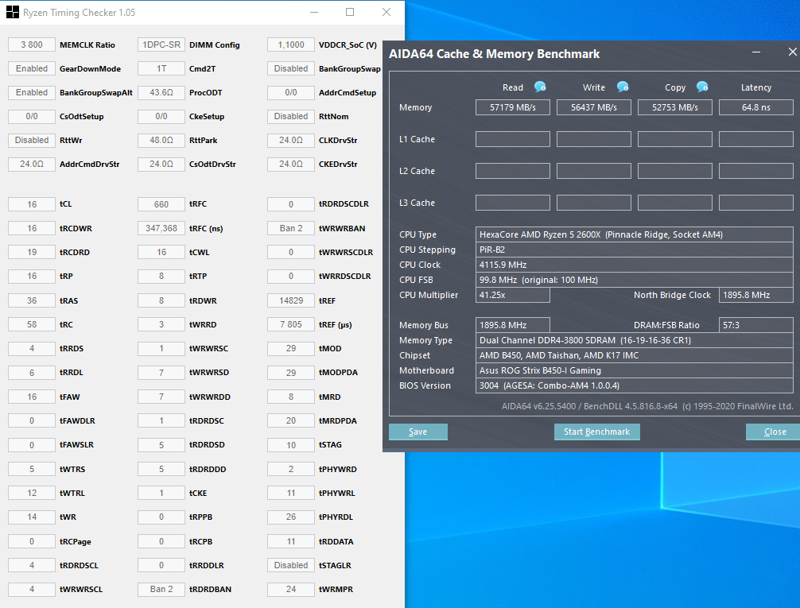Click the tWTRL value 12
The image size is (800, 608).
[x=32, y=493]
